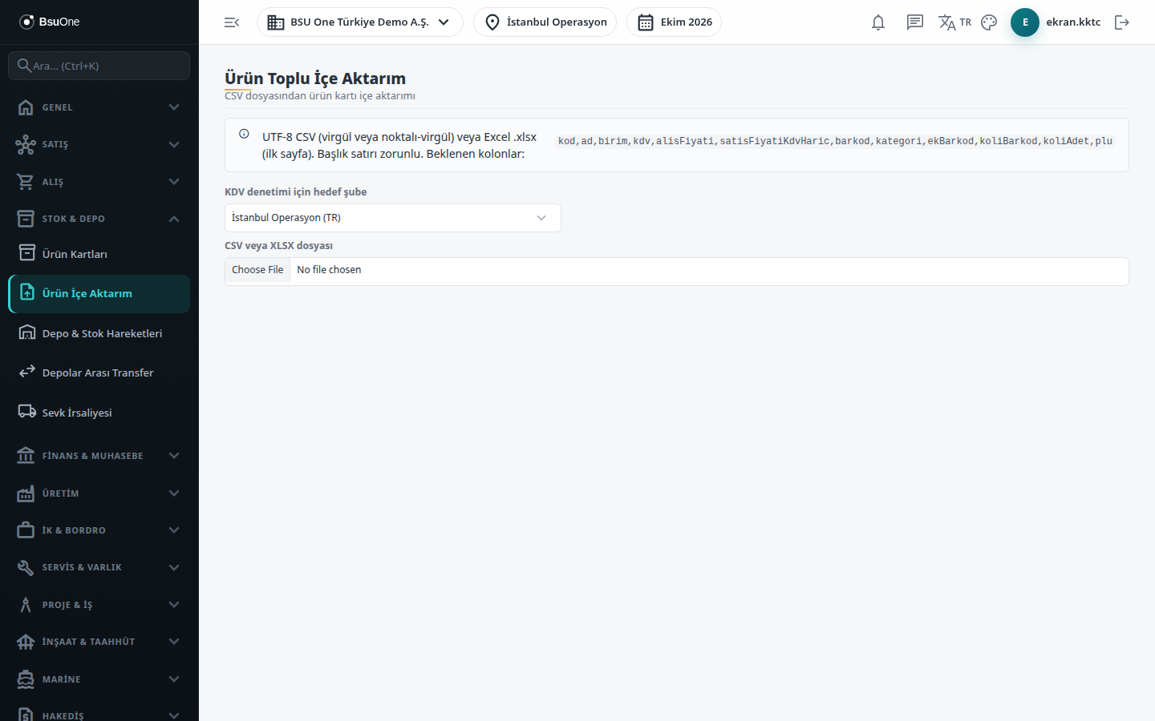Image resolution: width=1155 pixels, height=721 pixels.
Task: Open the KDV target branch dropdown
Action: click(x=393, y=218)
